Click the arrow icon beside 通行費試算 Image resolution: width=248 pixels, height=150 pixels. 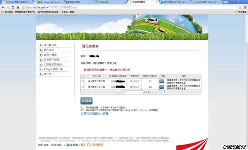pos(41,45)
